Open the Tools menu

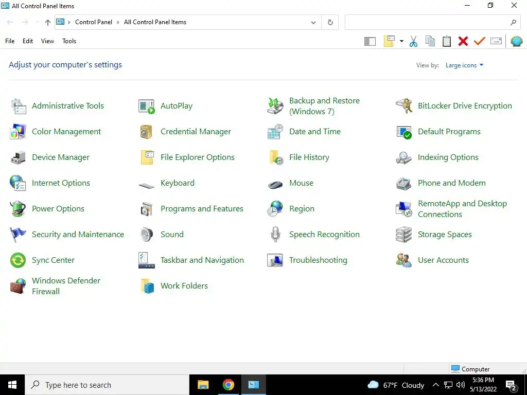click(x=69, y=41)
